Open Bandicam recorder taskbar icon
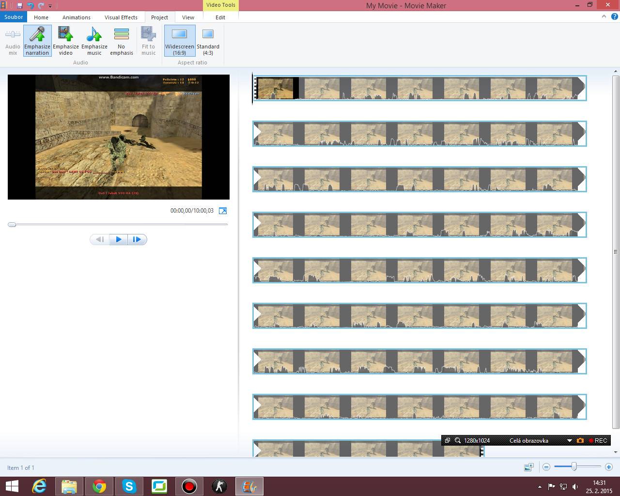 pyautogui.click(x=189, y=486)
